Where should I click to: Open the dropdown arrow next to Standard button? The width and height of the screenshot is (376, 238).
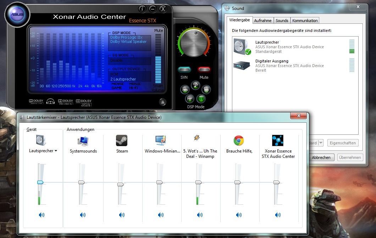click(321, 143)
